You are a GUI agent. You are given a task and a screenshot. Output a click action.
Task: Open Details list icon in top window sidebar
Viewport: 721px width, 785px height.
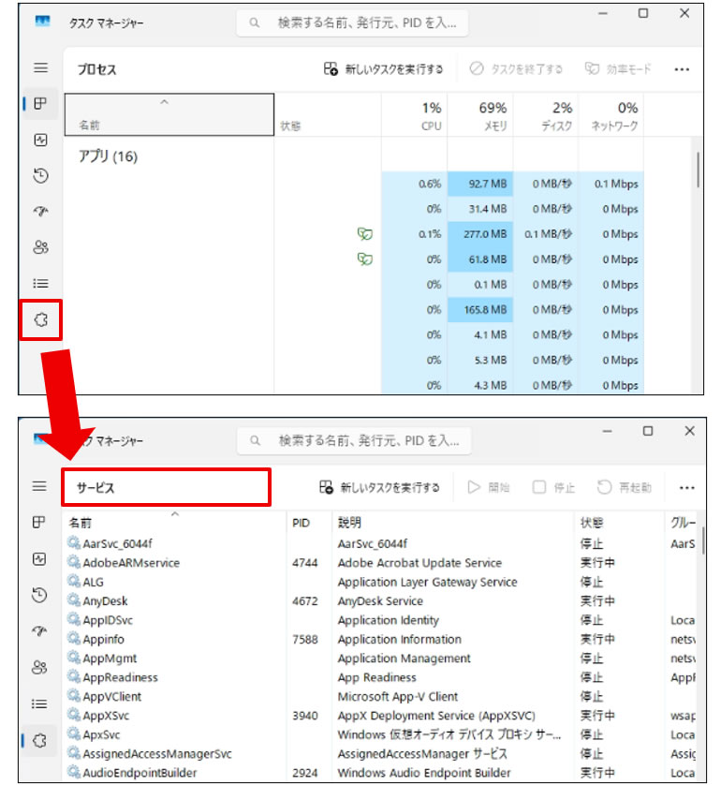point(40,283)
